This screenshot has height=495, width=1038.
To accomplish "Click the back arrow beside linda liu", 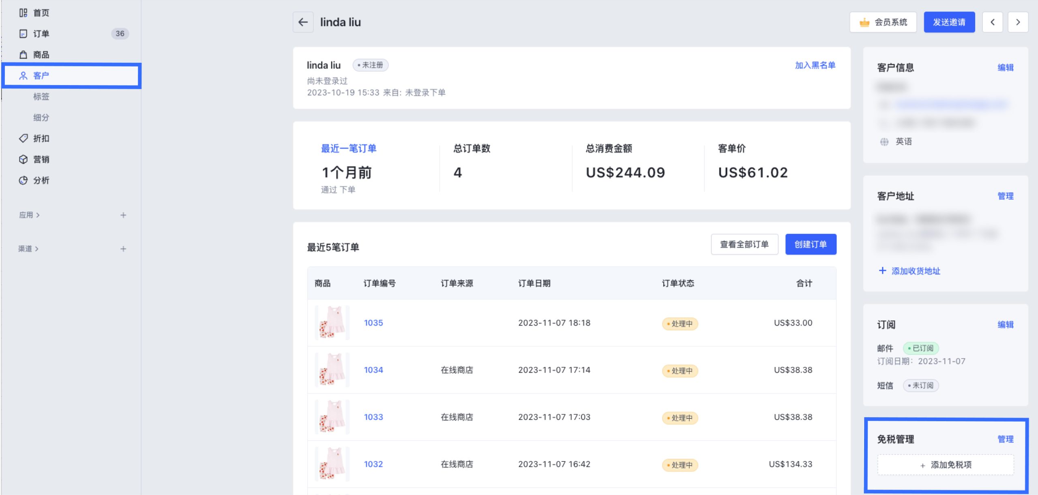I will [x=303, y=22].
